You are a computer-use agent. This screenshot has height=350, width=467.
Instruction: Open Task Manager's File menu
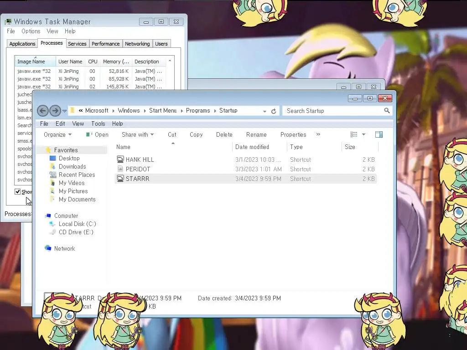(11, 31)
